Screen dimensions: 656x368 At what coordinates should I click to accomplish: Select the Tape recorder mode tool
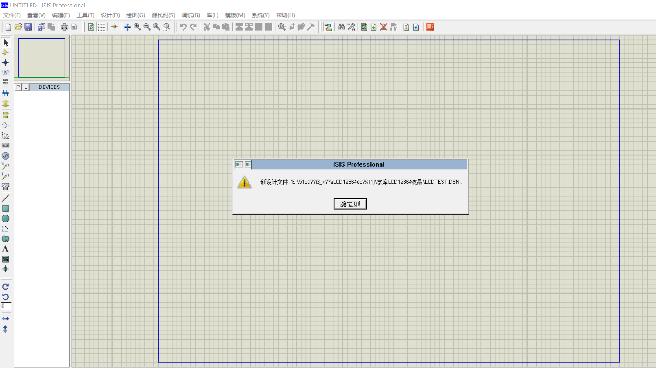(6, 146)
